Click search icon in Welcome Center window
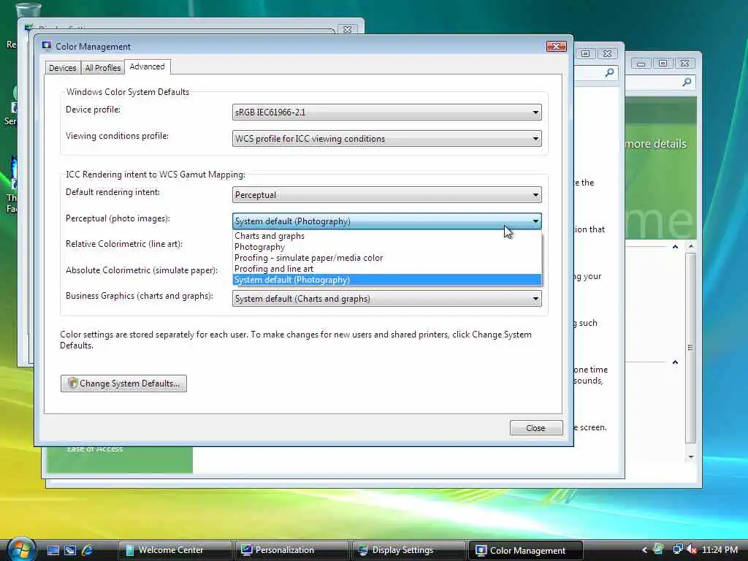 pyautogui.click(x=687, y=82)
